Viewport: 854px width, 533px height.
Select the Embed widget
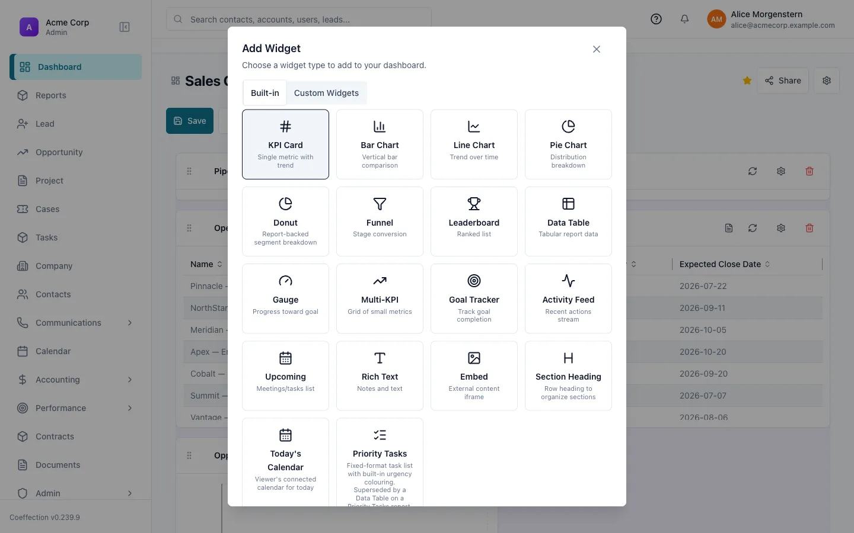click(x=474, y=375)
